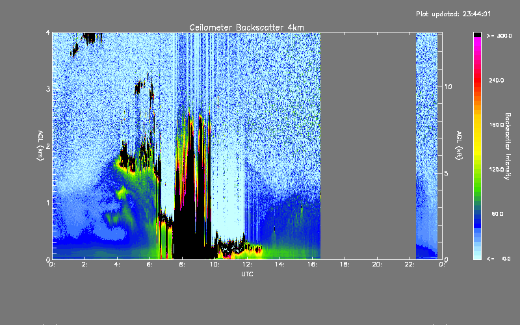Click the "2:" tick on the UTC axis
This screenshot has height=325, width=520.
[x=85, y=265]
